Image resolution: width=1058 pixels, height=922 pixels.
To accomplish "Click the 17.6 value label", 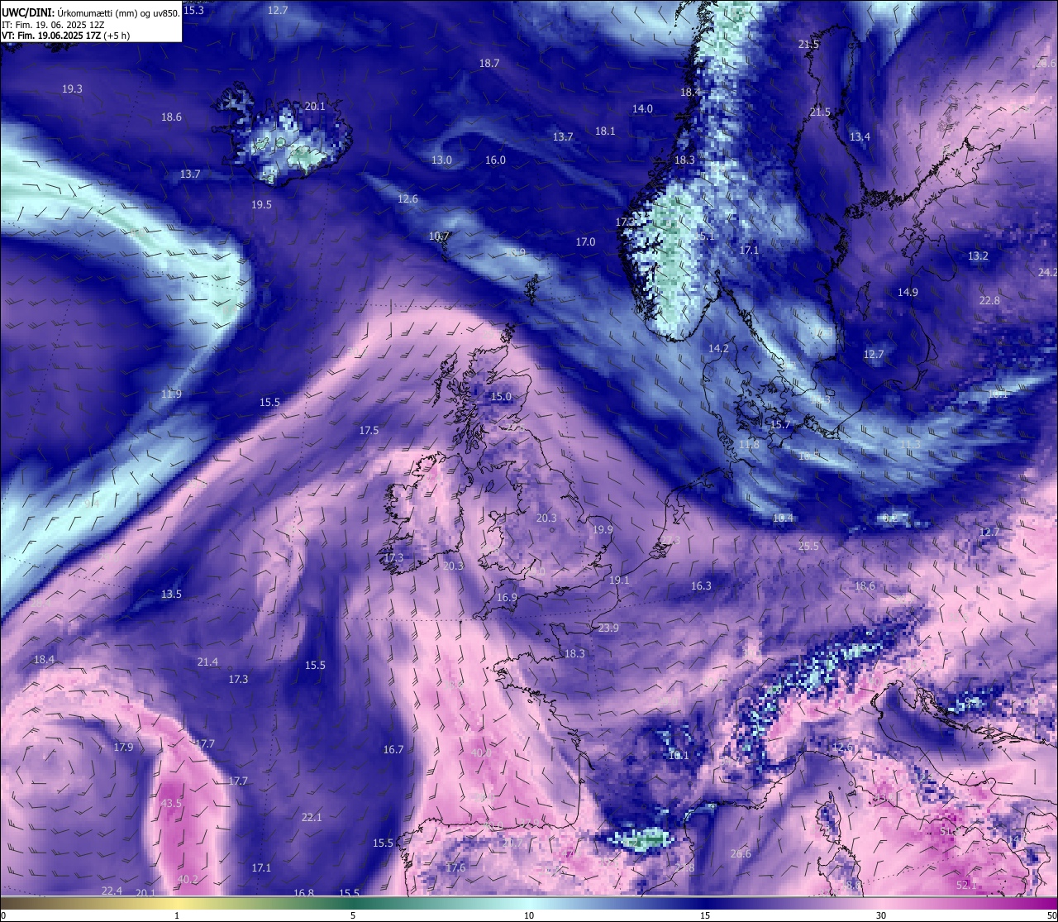I will click(x=455, y=867).
